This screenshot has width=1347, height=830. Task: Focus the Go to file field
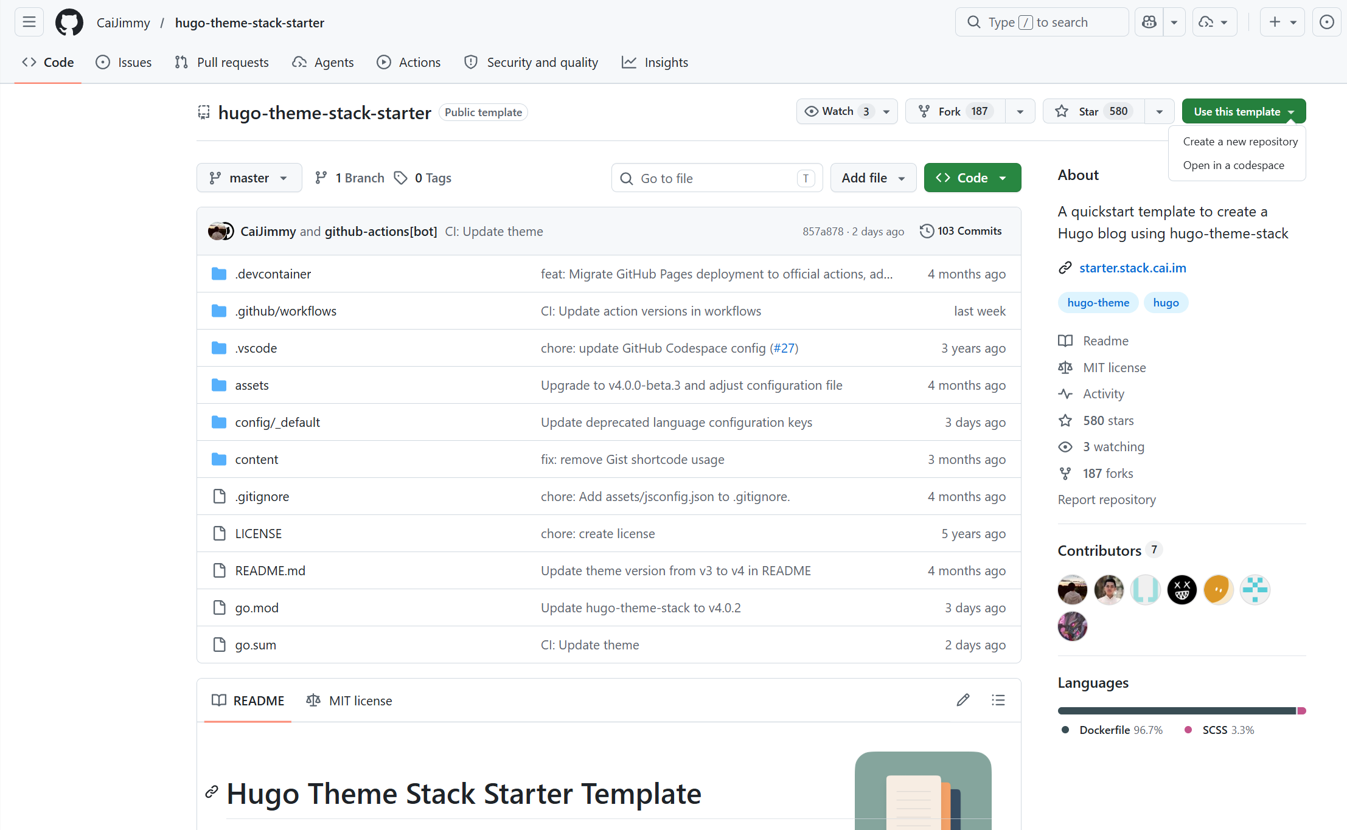click(717, 178)
